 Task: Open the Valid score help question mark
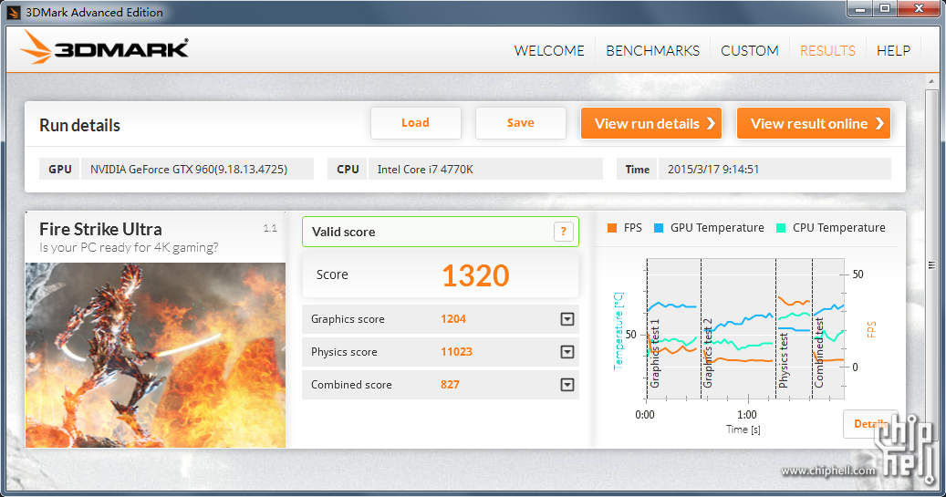(x=563, y=232)
